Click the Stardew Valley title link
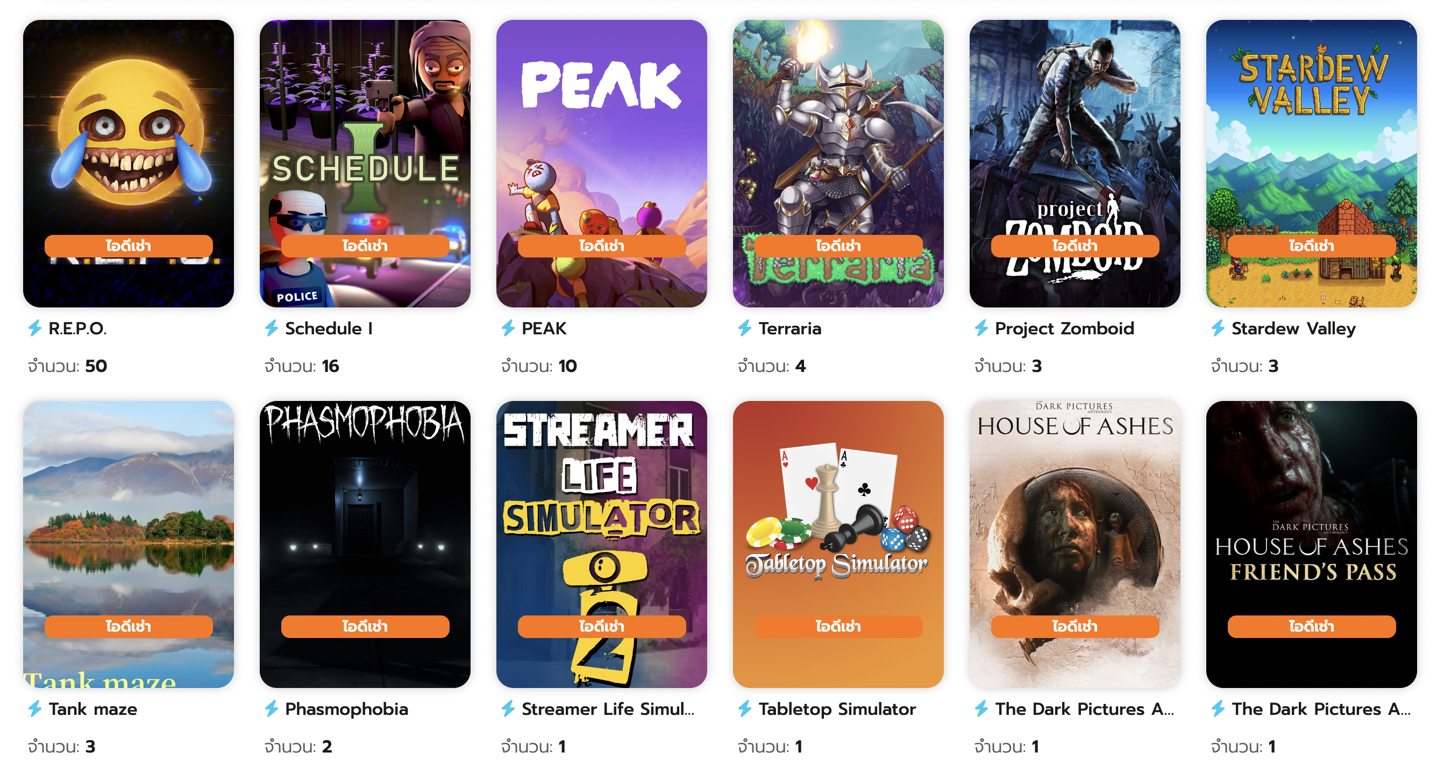This screenshot has height=774, width=1437. (1293, 328)
